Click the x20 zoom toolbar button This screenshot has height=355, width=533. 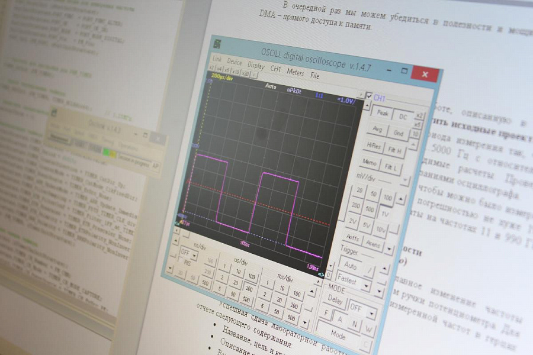click(x=245, y=73)
